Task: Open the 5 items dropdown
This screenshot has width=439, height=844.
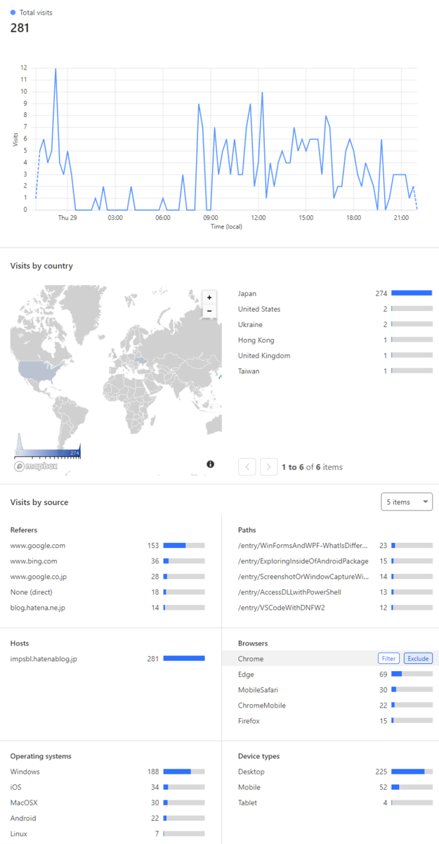Action: click(x=407, y=501)
